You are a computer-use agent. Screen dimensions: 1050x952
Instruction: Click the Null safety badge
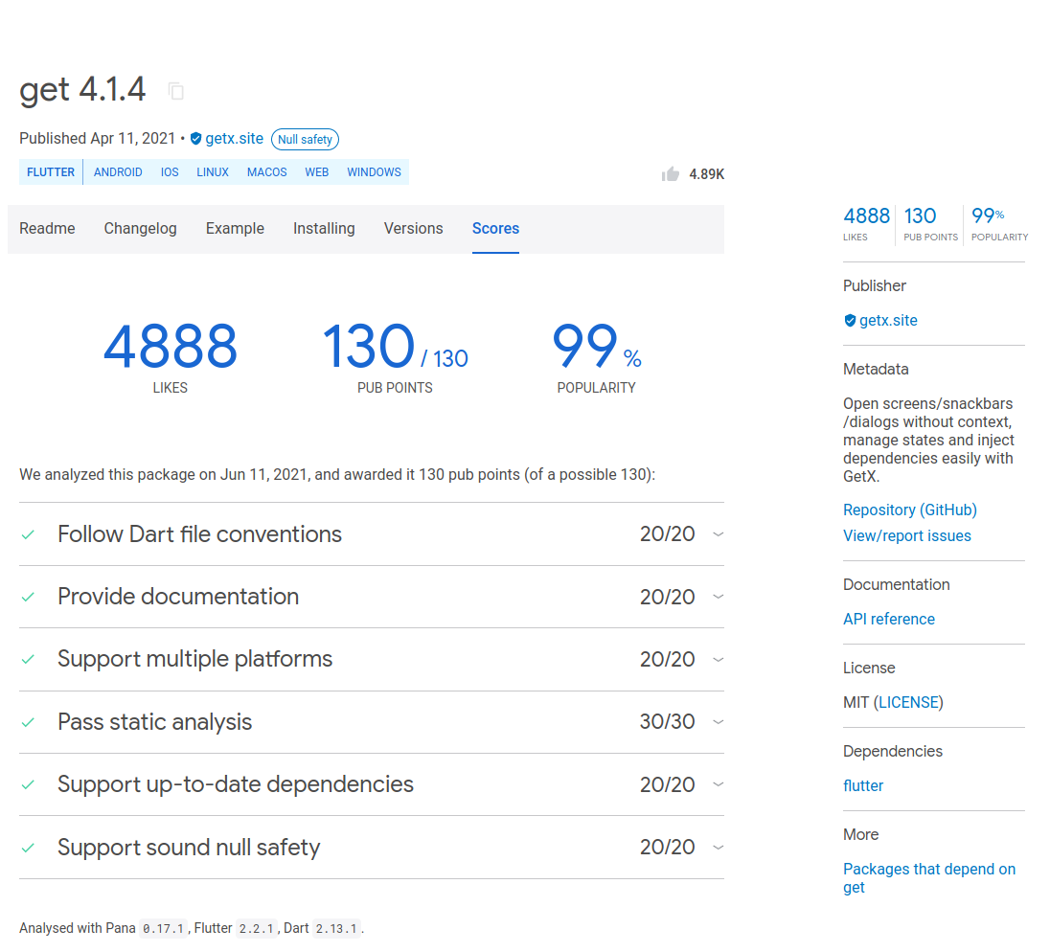click(305, 139)
